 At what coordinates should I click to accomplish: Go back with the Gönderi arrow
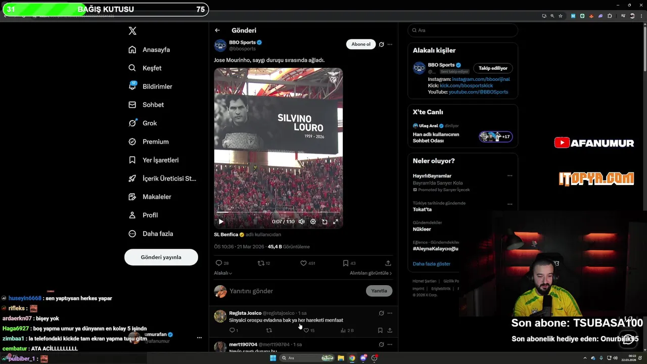[x=217, y=30]
